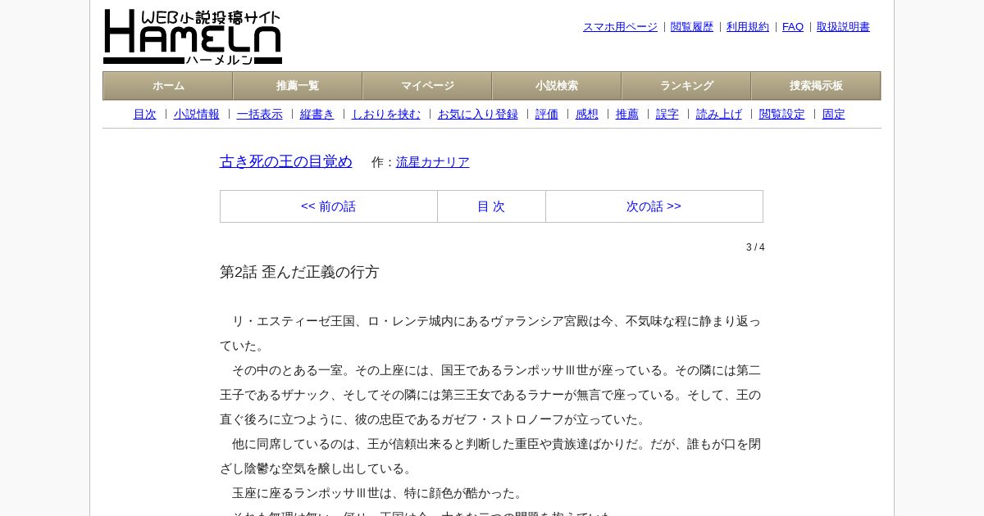Click しおりを挟む to bookmark

(386, 115)
